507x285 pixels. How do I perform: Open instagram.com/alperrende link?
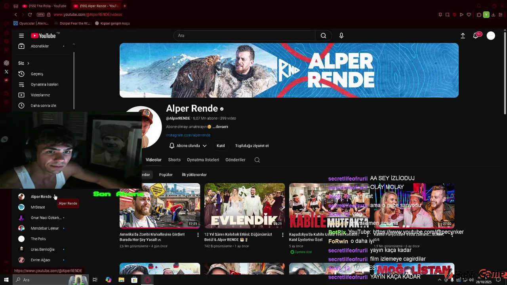188,135
